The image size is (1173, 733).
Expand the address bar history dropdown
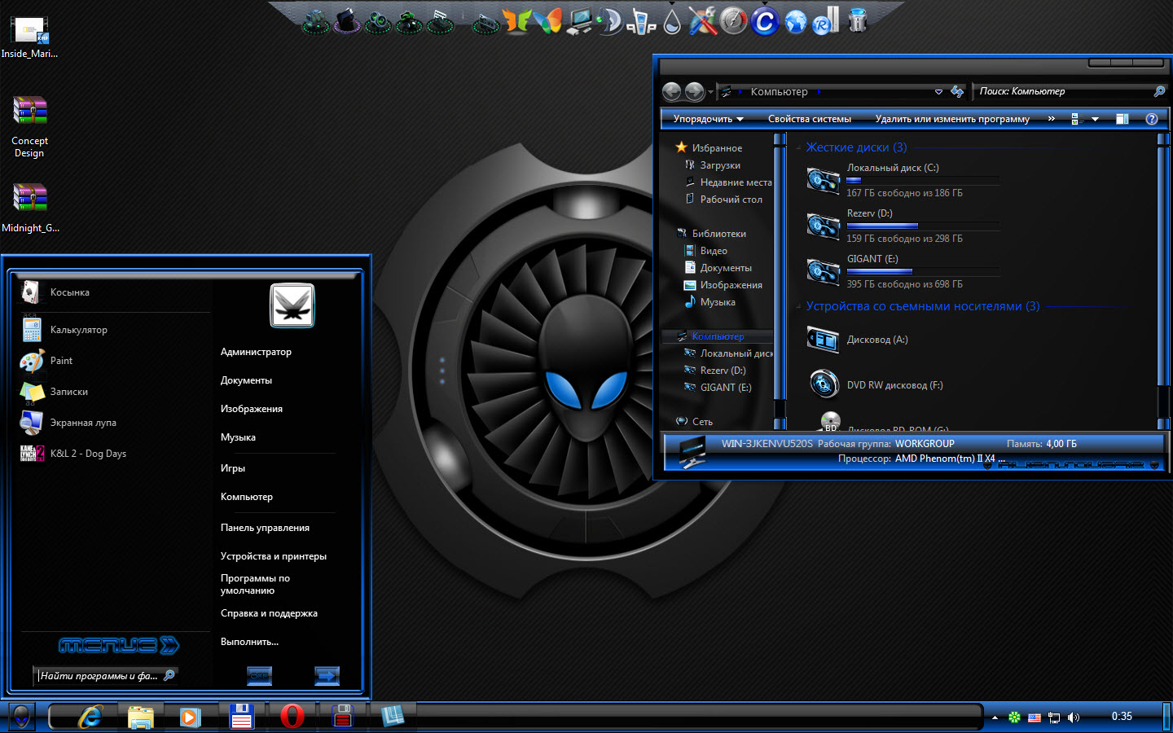[x=938, y=92]
